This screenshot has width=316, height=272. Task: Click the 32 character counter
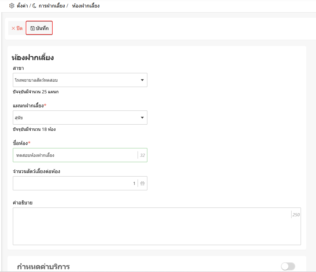point(142,155)
